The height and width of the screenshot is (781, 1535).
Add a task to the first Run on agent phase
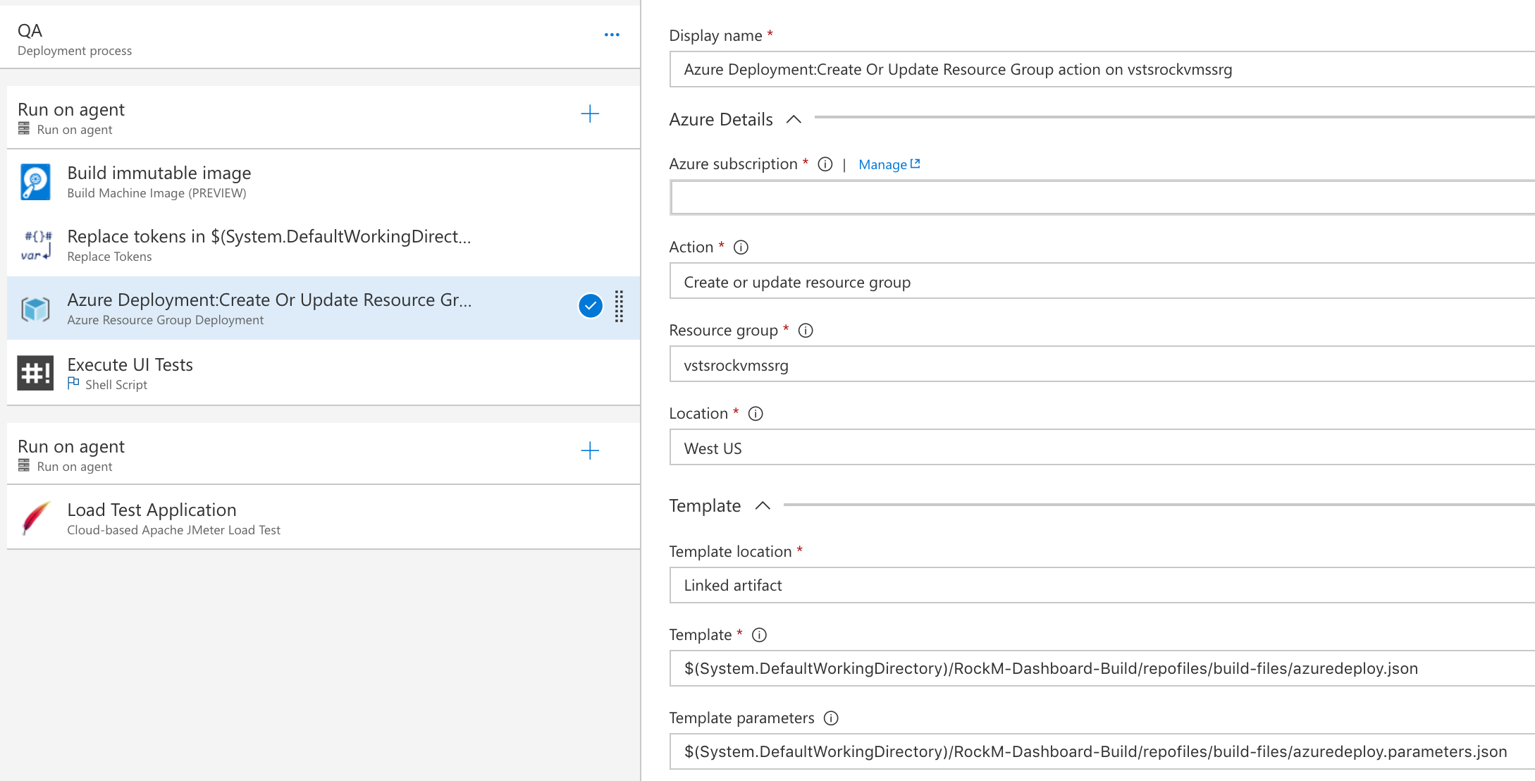590,114
